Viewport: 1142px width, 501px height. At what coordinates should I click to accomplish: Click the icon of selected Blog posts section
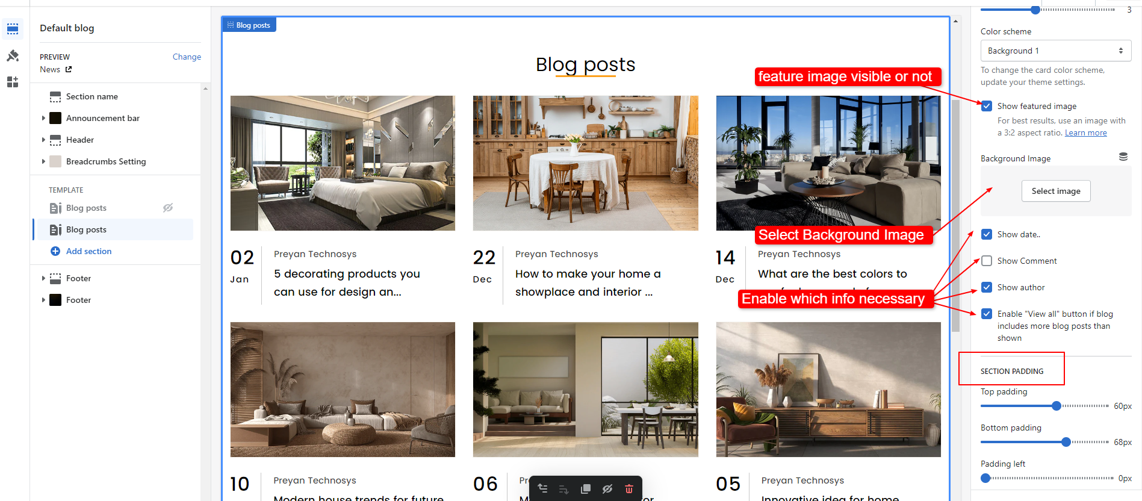click(55, 229)
